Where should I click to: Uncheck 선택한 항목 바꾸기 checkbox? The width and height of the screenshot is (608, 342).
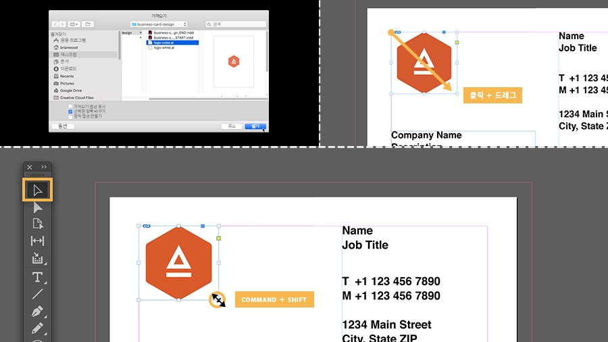coord(70,112)
